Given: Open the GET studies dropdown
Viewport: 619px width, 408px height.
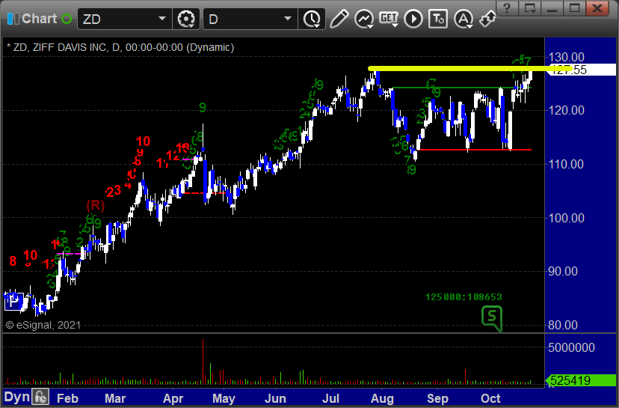Looking at the screenshot, I should click(x=389, y=19).
